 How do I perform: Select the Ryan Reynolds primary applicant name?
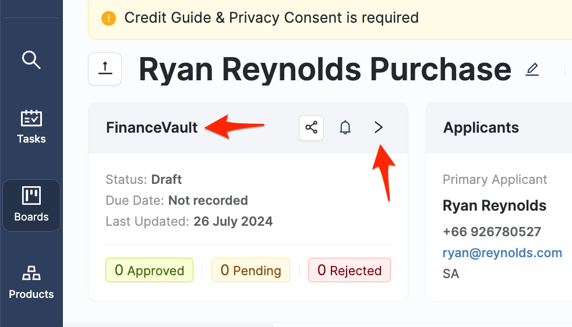click(495, 205)
